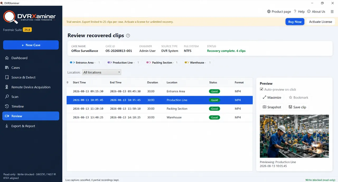The width and height of the screenshot is (338, 182).
Task: Click the Cases books icon
Action: click(x=7, y=68)
